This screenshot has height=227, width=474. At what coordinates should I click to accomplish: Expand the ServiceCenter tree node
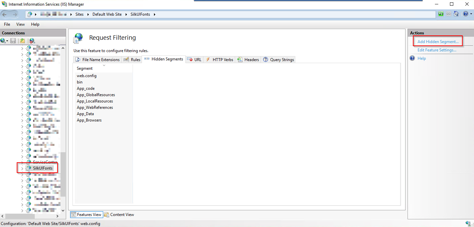coord(22,162)
